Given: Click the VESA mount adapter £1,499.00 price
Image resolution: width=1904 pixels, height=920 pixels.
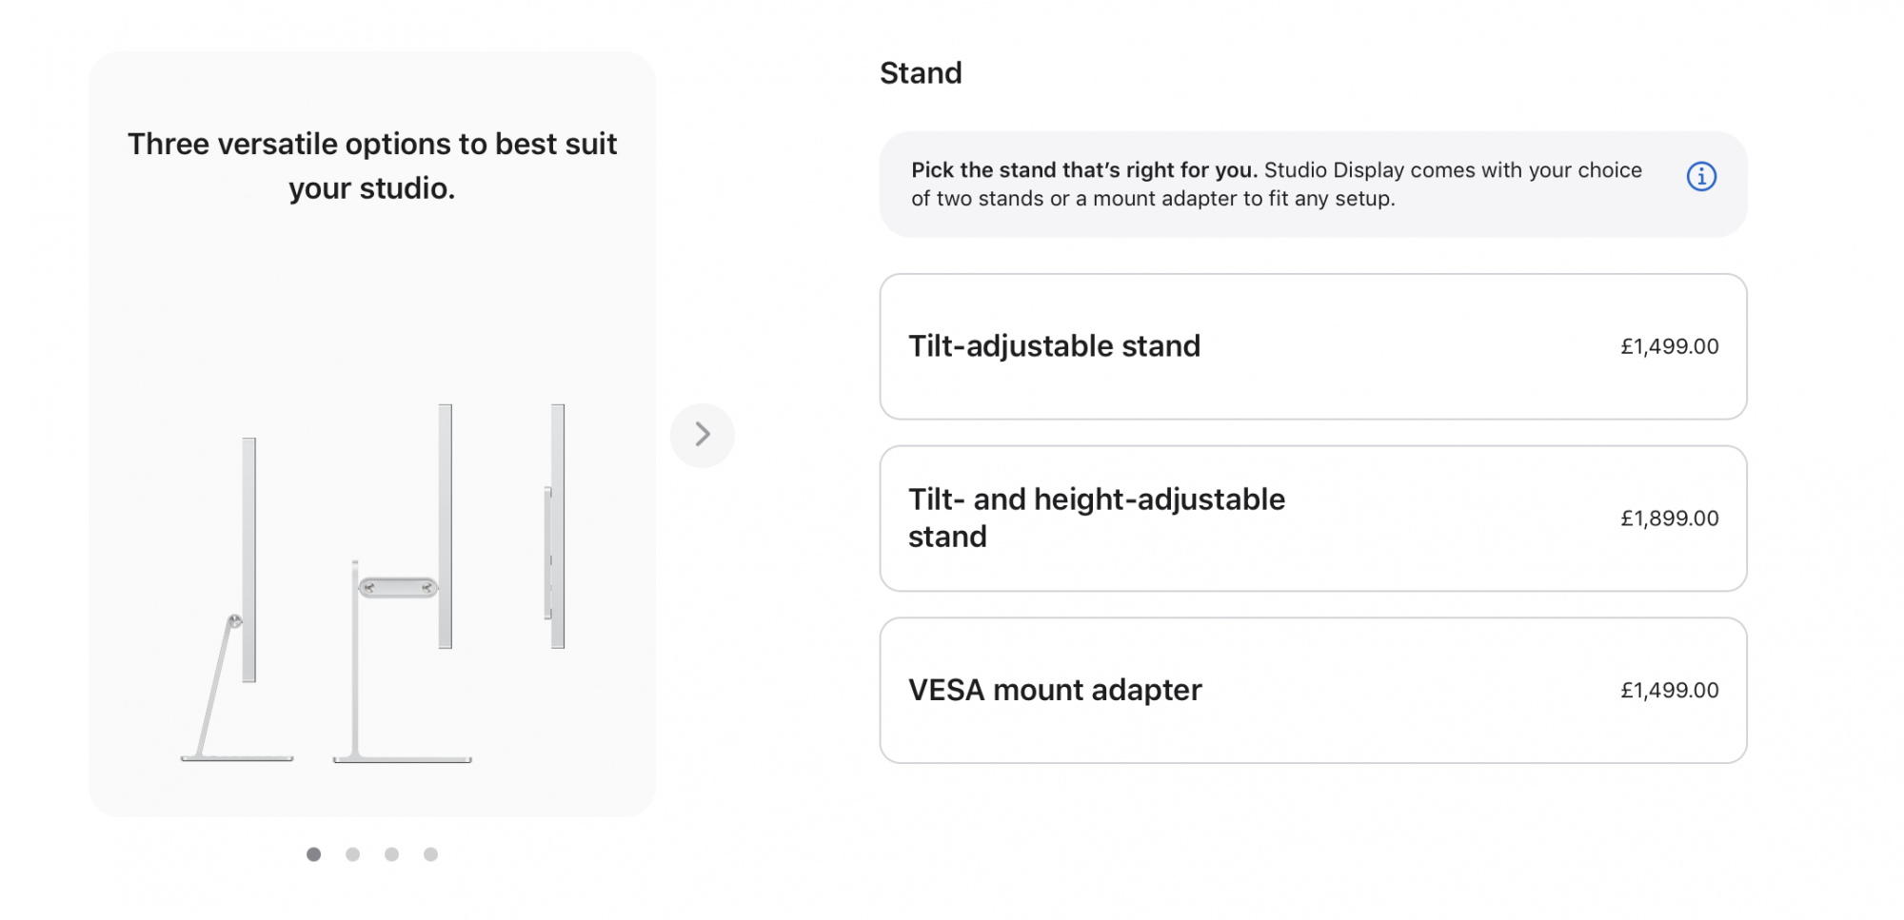Looking at the screenshot, I should [x=1670, y=691].
